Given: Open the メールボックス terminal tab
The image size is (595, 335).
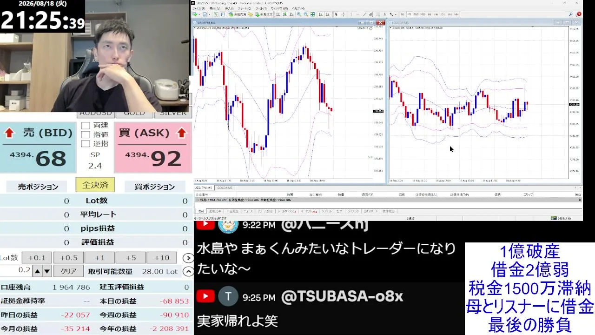Looking at the screenshot, I should click(x=287, y=211).
